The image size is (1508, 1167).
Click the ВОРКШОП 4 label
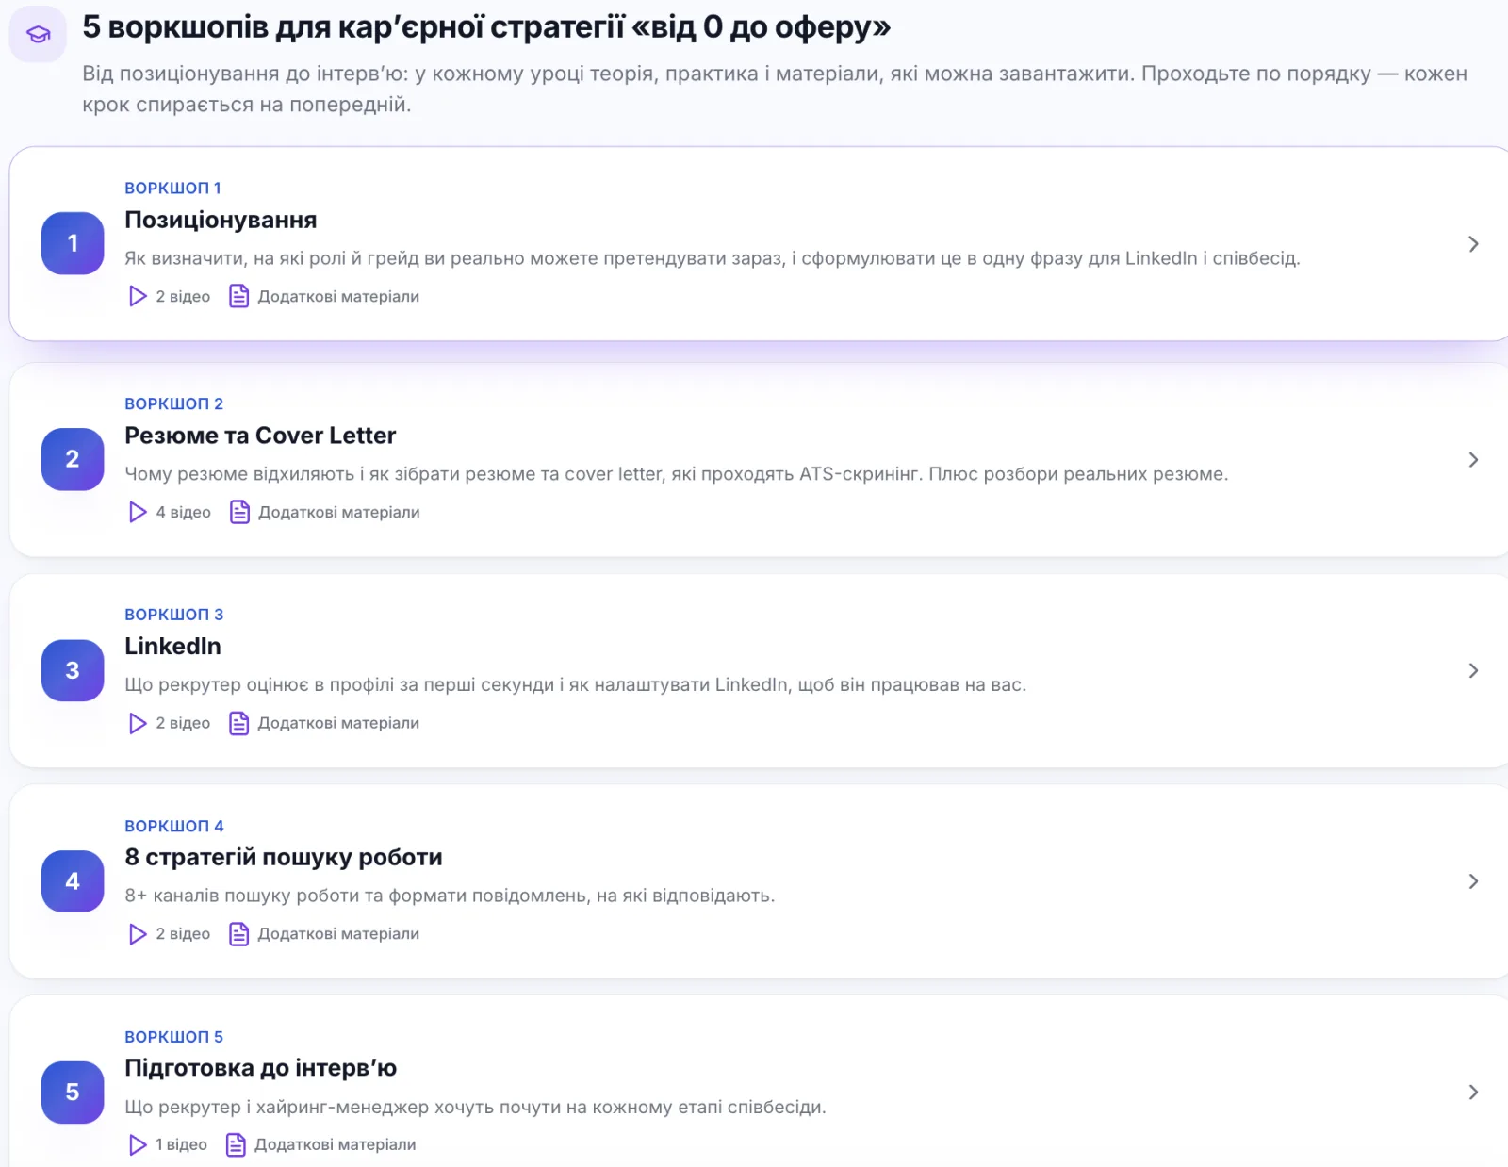click(x=173, y=826)
